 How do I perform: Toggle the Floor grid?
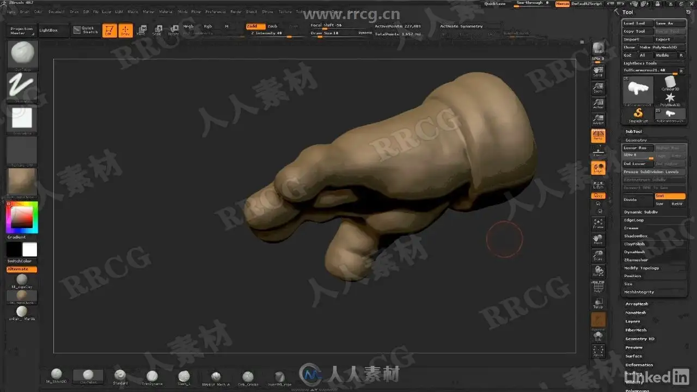pyautogui.click(x=598, y=152)
